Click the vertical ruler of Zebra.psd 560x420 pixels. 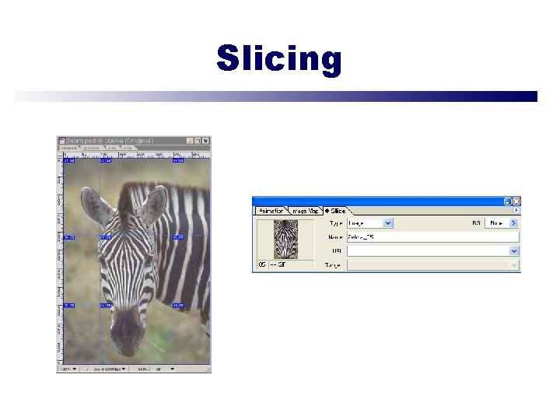(x=60, y=261)
